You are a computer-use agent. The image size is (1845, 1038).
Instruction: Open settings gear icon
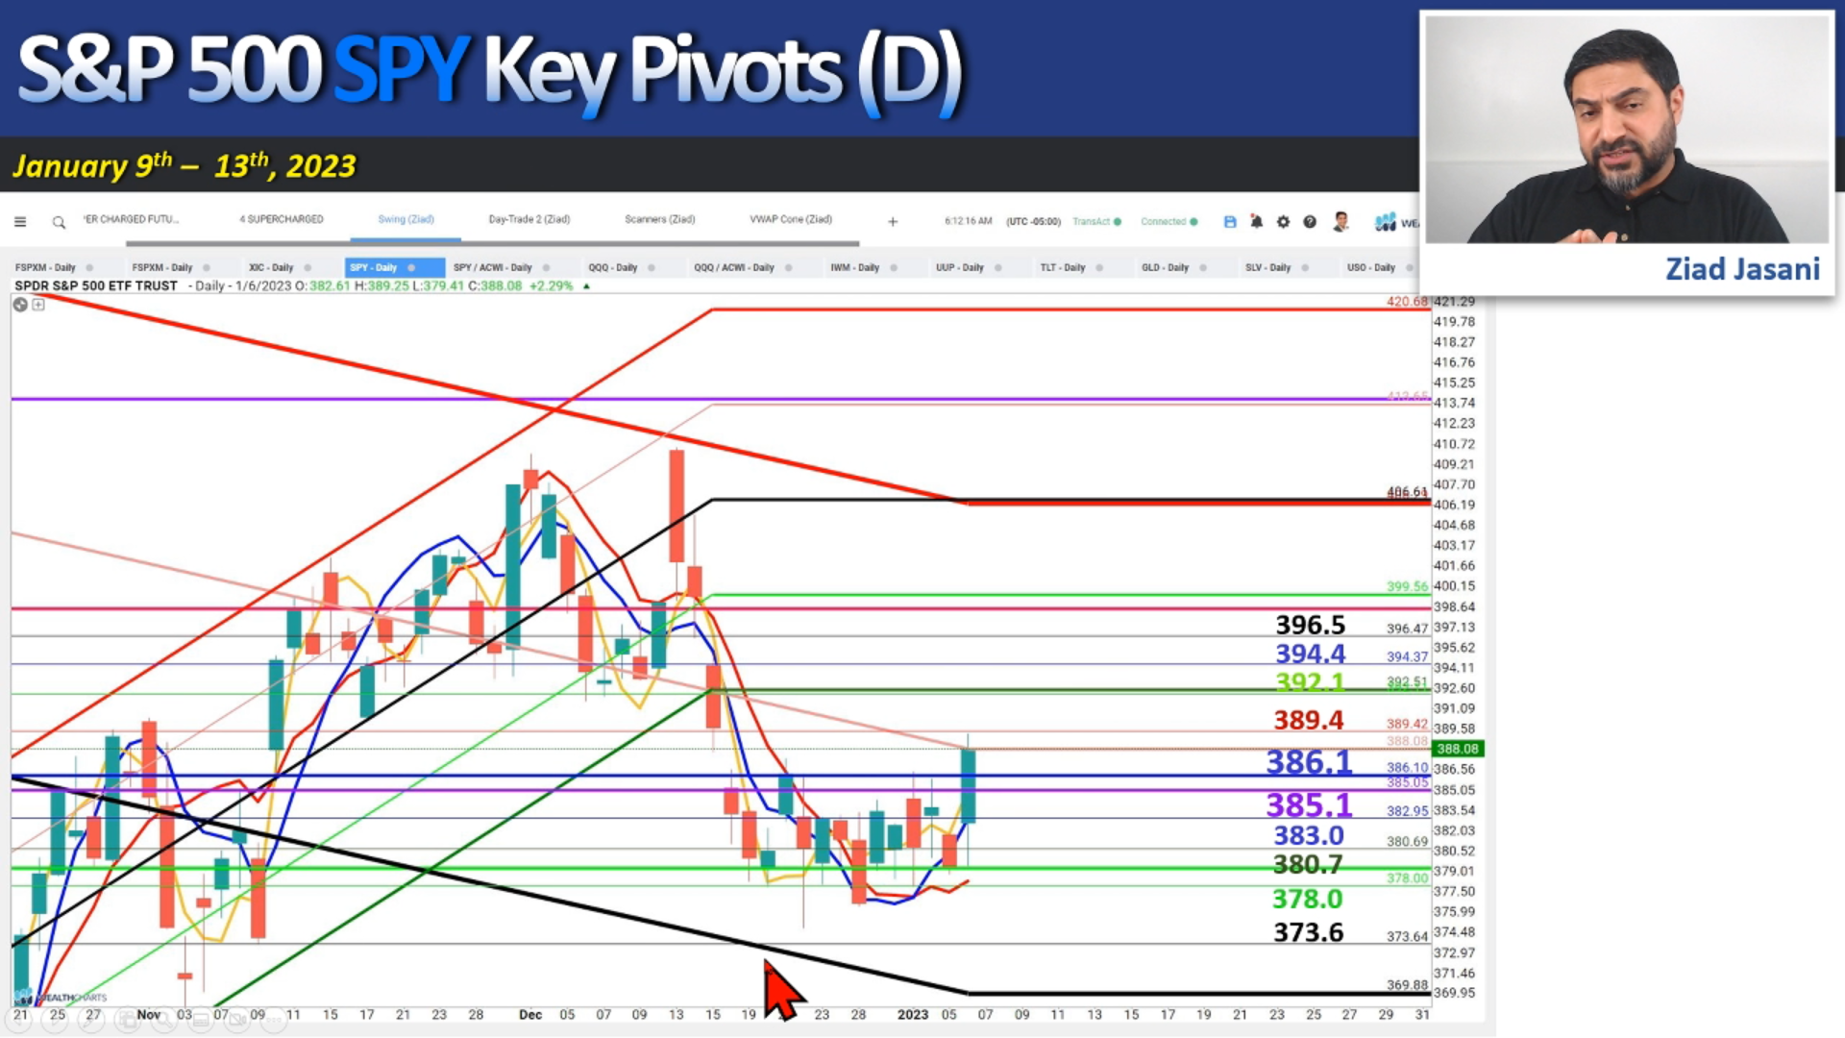[1283, 222]
